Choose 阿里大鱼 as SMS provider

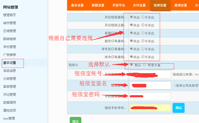coord(145,64)
